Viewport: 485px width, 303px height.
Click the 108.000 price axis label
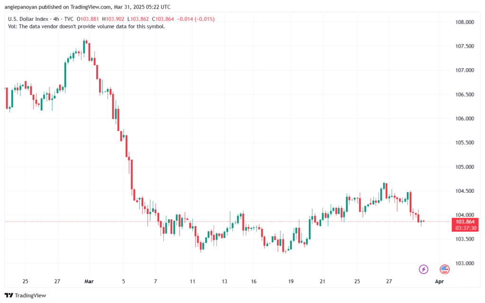coord(465,22)
